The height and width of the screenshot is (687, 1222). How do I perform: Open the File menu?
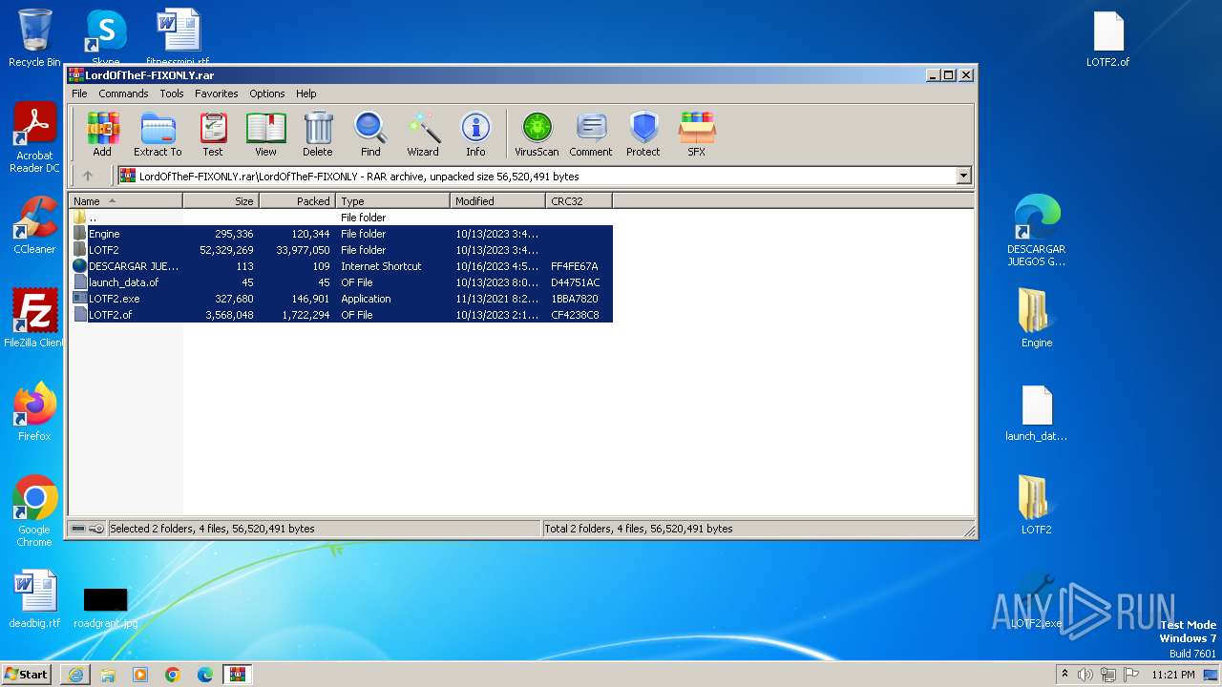pyautogui.click(x=79, y=94)
